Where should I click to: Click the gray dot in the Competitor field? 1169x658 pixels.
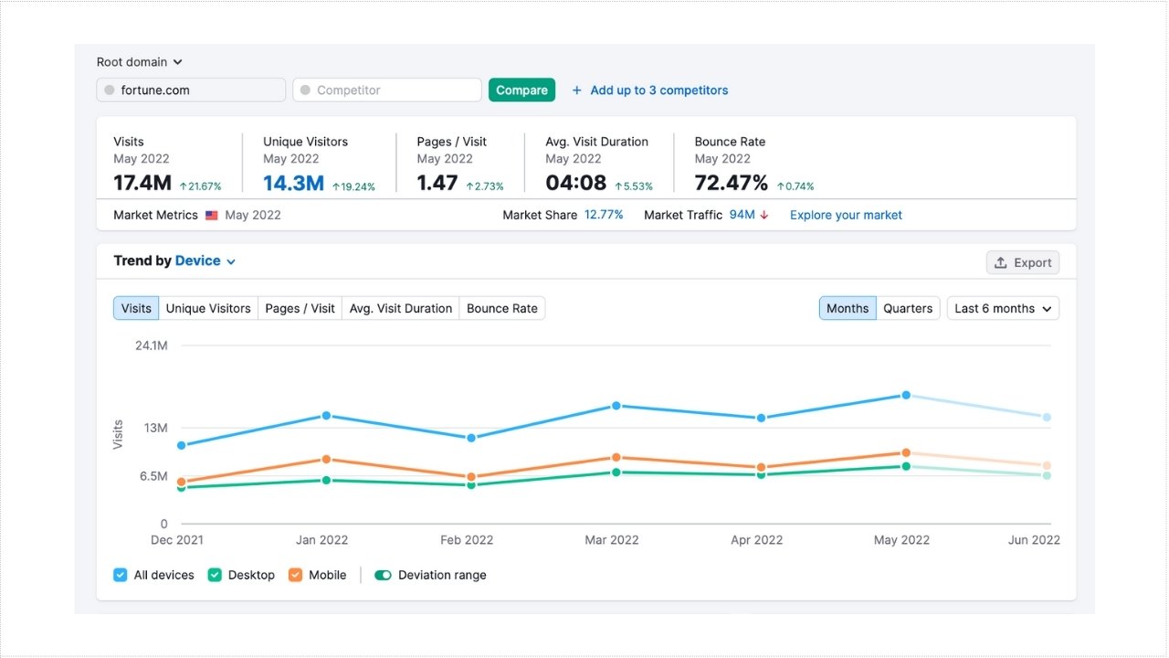click(x=305, y=90)
